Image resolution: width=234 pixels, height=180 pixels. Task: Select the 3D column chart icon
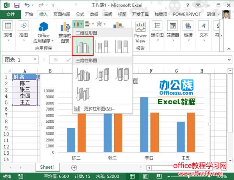pyautogui.click(x=83, y=94)
